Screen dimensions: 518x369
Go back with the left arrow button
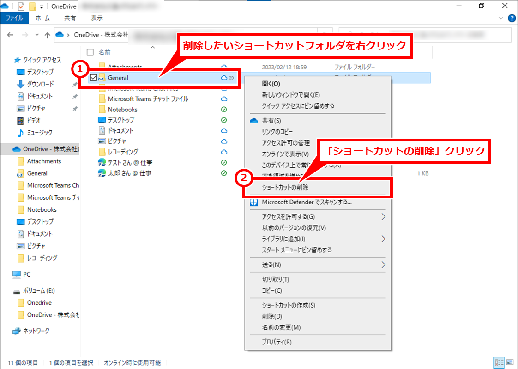click(10, 35)
